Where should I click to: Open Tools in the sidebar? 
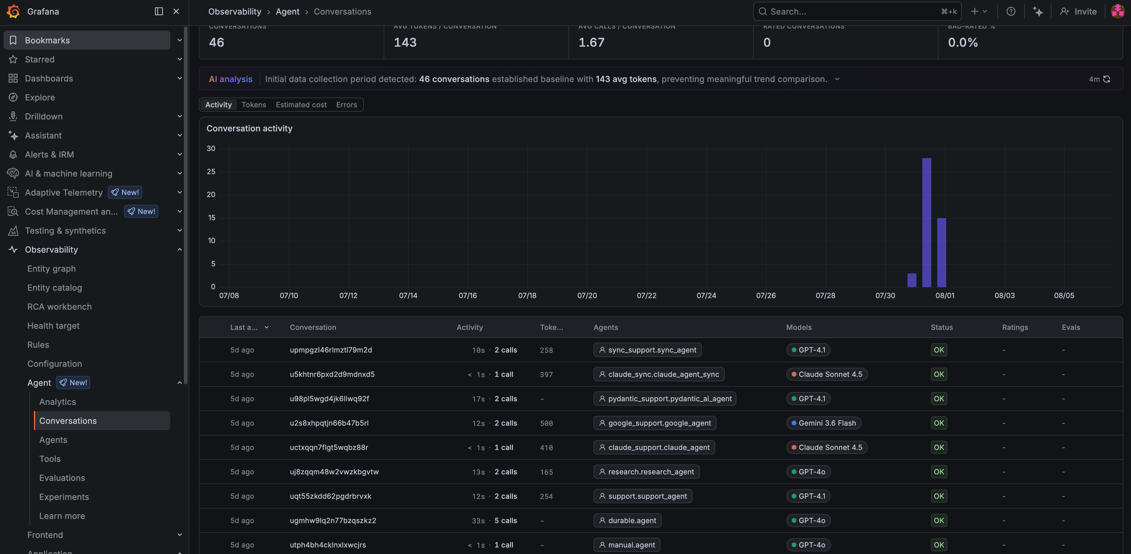(50, 459)
